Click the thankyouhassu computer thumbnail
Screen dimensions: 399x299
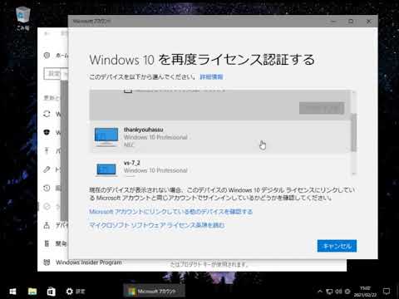106,137
